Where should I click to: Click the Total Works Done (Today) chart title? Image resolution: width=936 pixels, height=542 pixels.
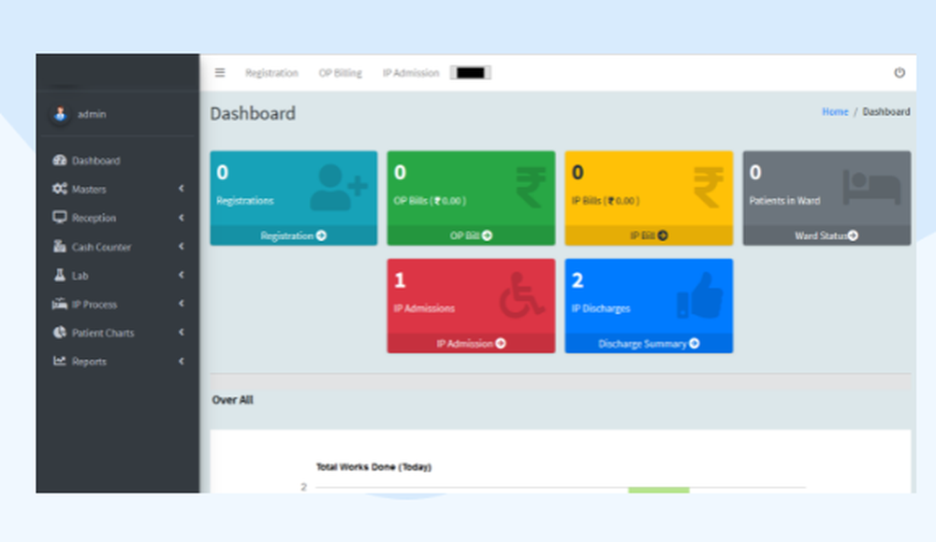pos(373,467)
